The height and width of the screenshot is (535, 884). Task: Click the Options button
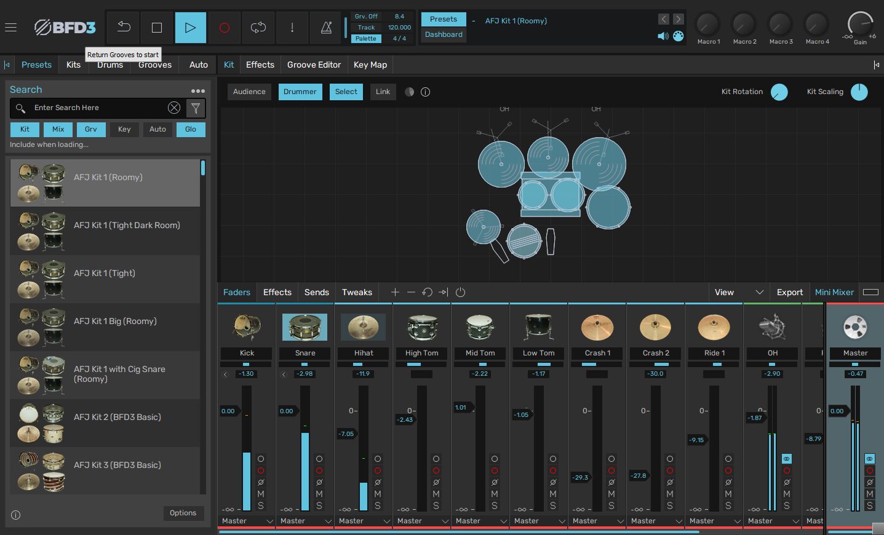(x=183, y=513)
